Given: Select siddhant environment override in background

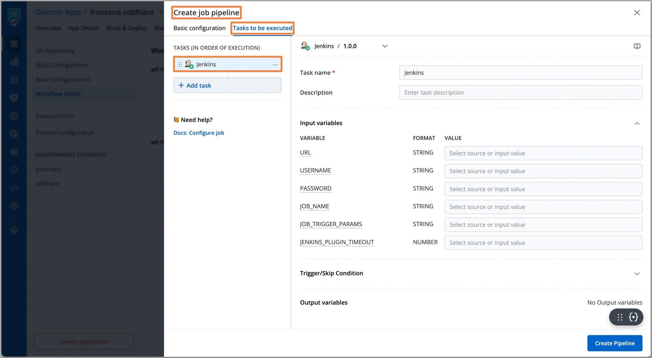Looking at the screenshot, I should [x=48, y=184].
